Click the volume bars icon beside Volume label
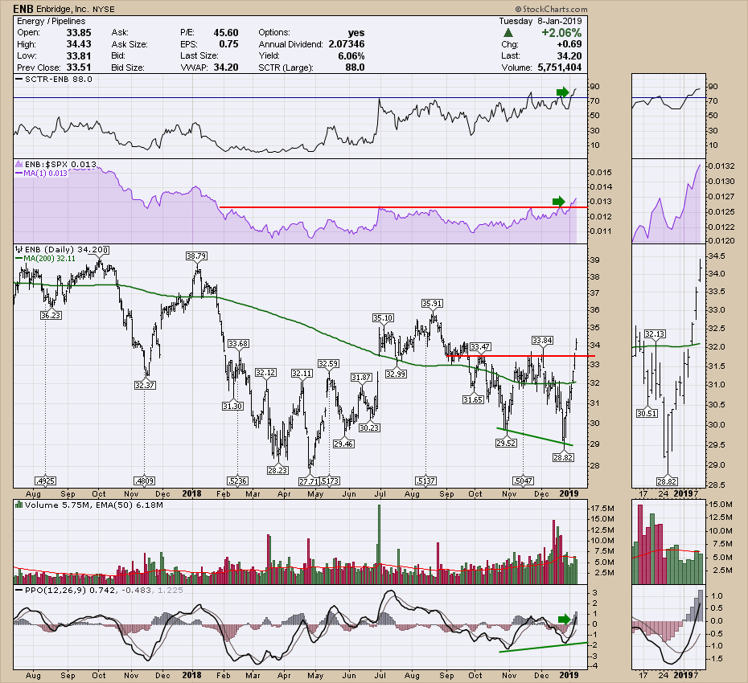Viewport: 748px width, 683px height. point(18,505)
